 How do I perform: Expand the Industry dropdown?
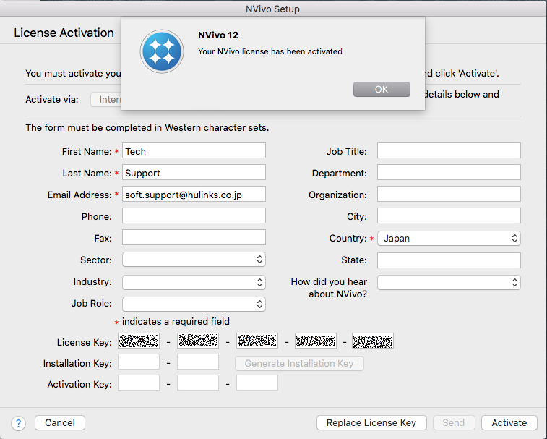click(194, 282)
